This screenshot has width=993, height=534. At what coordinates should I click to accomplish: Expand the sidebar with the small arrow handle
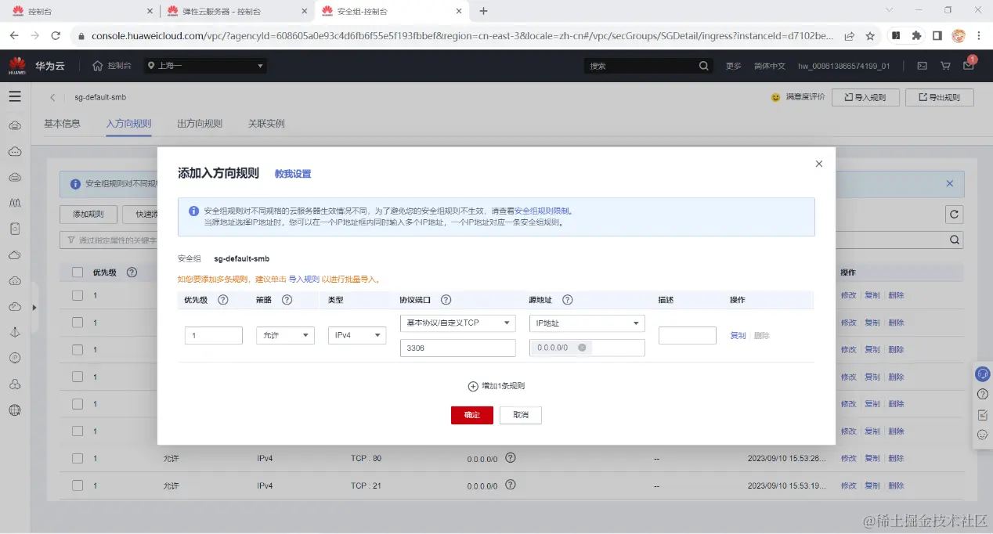coord(34,308)
